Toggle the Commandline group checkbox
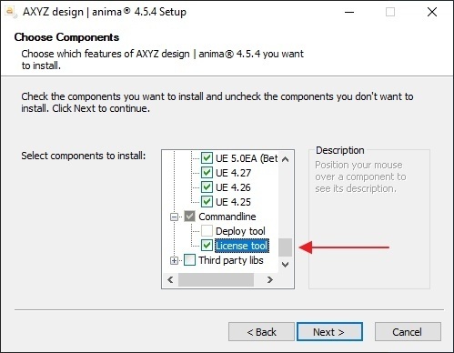The image size is (454, 353). [x=190, y=217]
